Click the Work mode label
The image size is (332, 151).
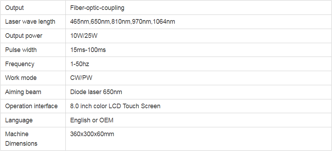(x=21, y=78)
